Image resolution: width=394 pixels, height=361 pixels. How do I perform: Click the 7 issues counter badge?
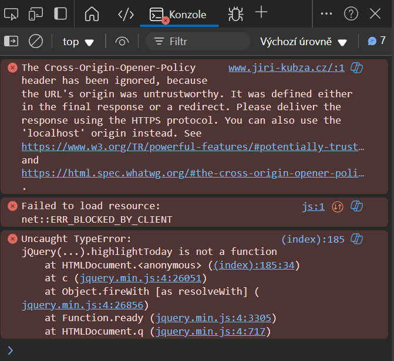[376, 41]
